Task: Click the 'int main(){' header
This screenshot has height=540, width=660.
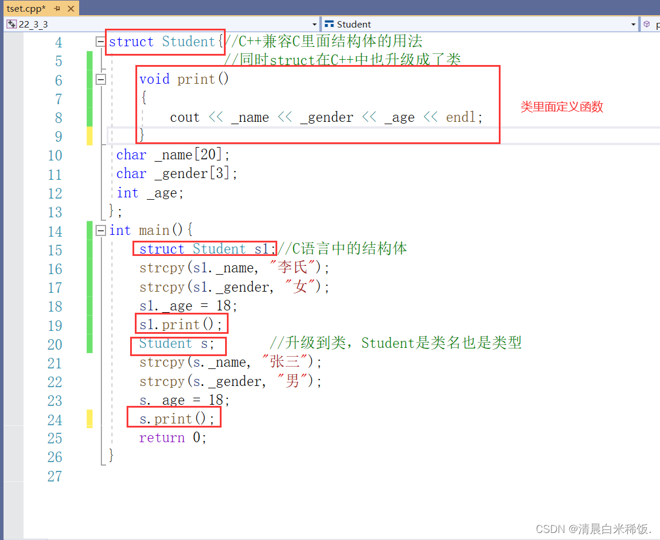Action: pyautogui.click(x=151, y=230)
